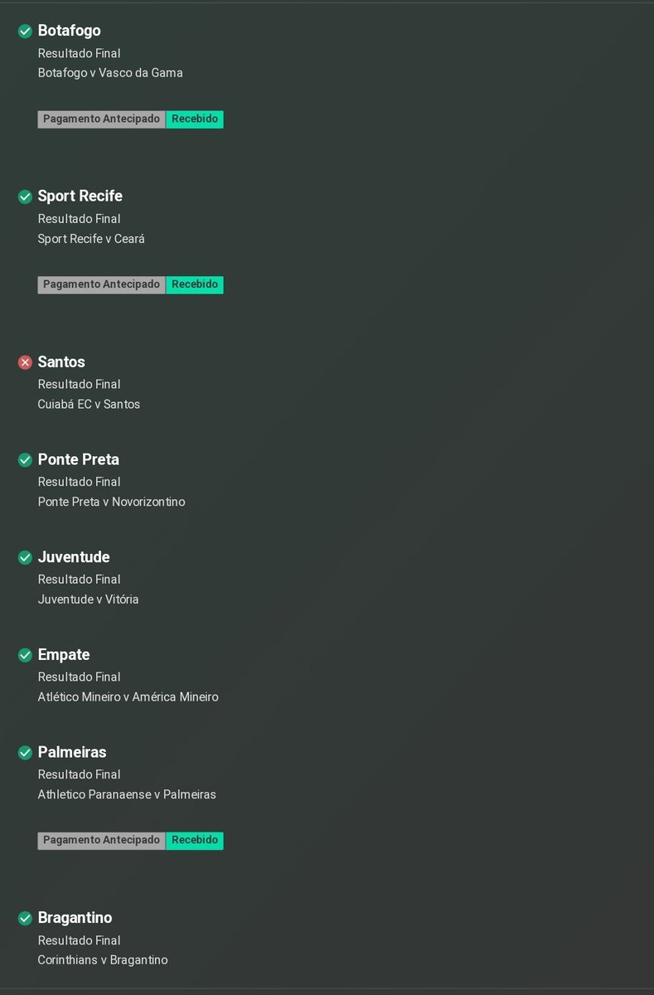
Task: Open the Ponte Preta v Novorizontino match
Action: pos(112,502)
